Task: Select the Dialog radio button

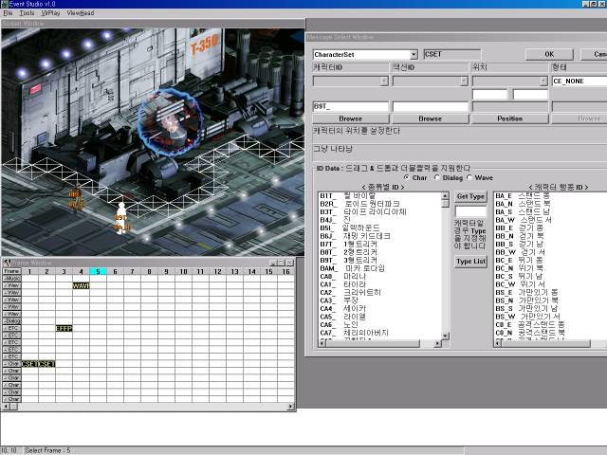Action: pos(439,176)
